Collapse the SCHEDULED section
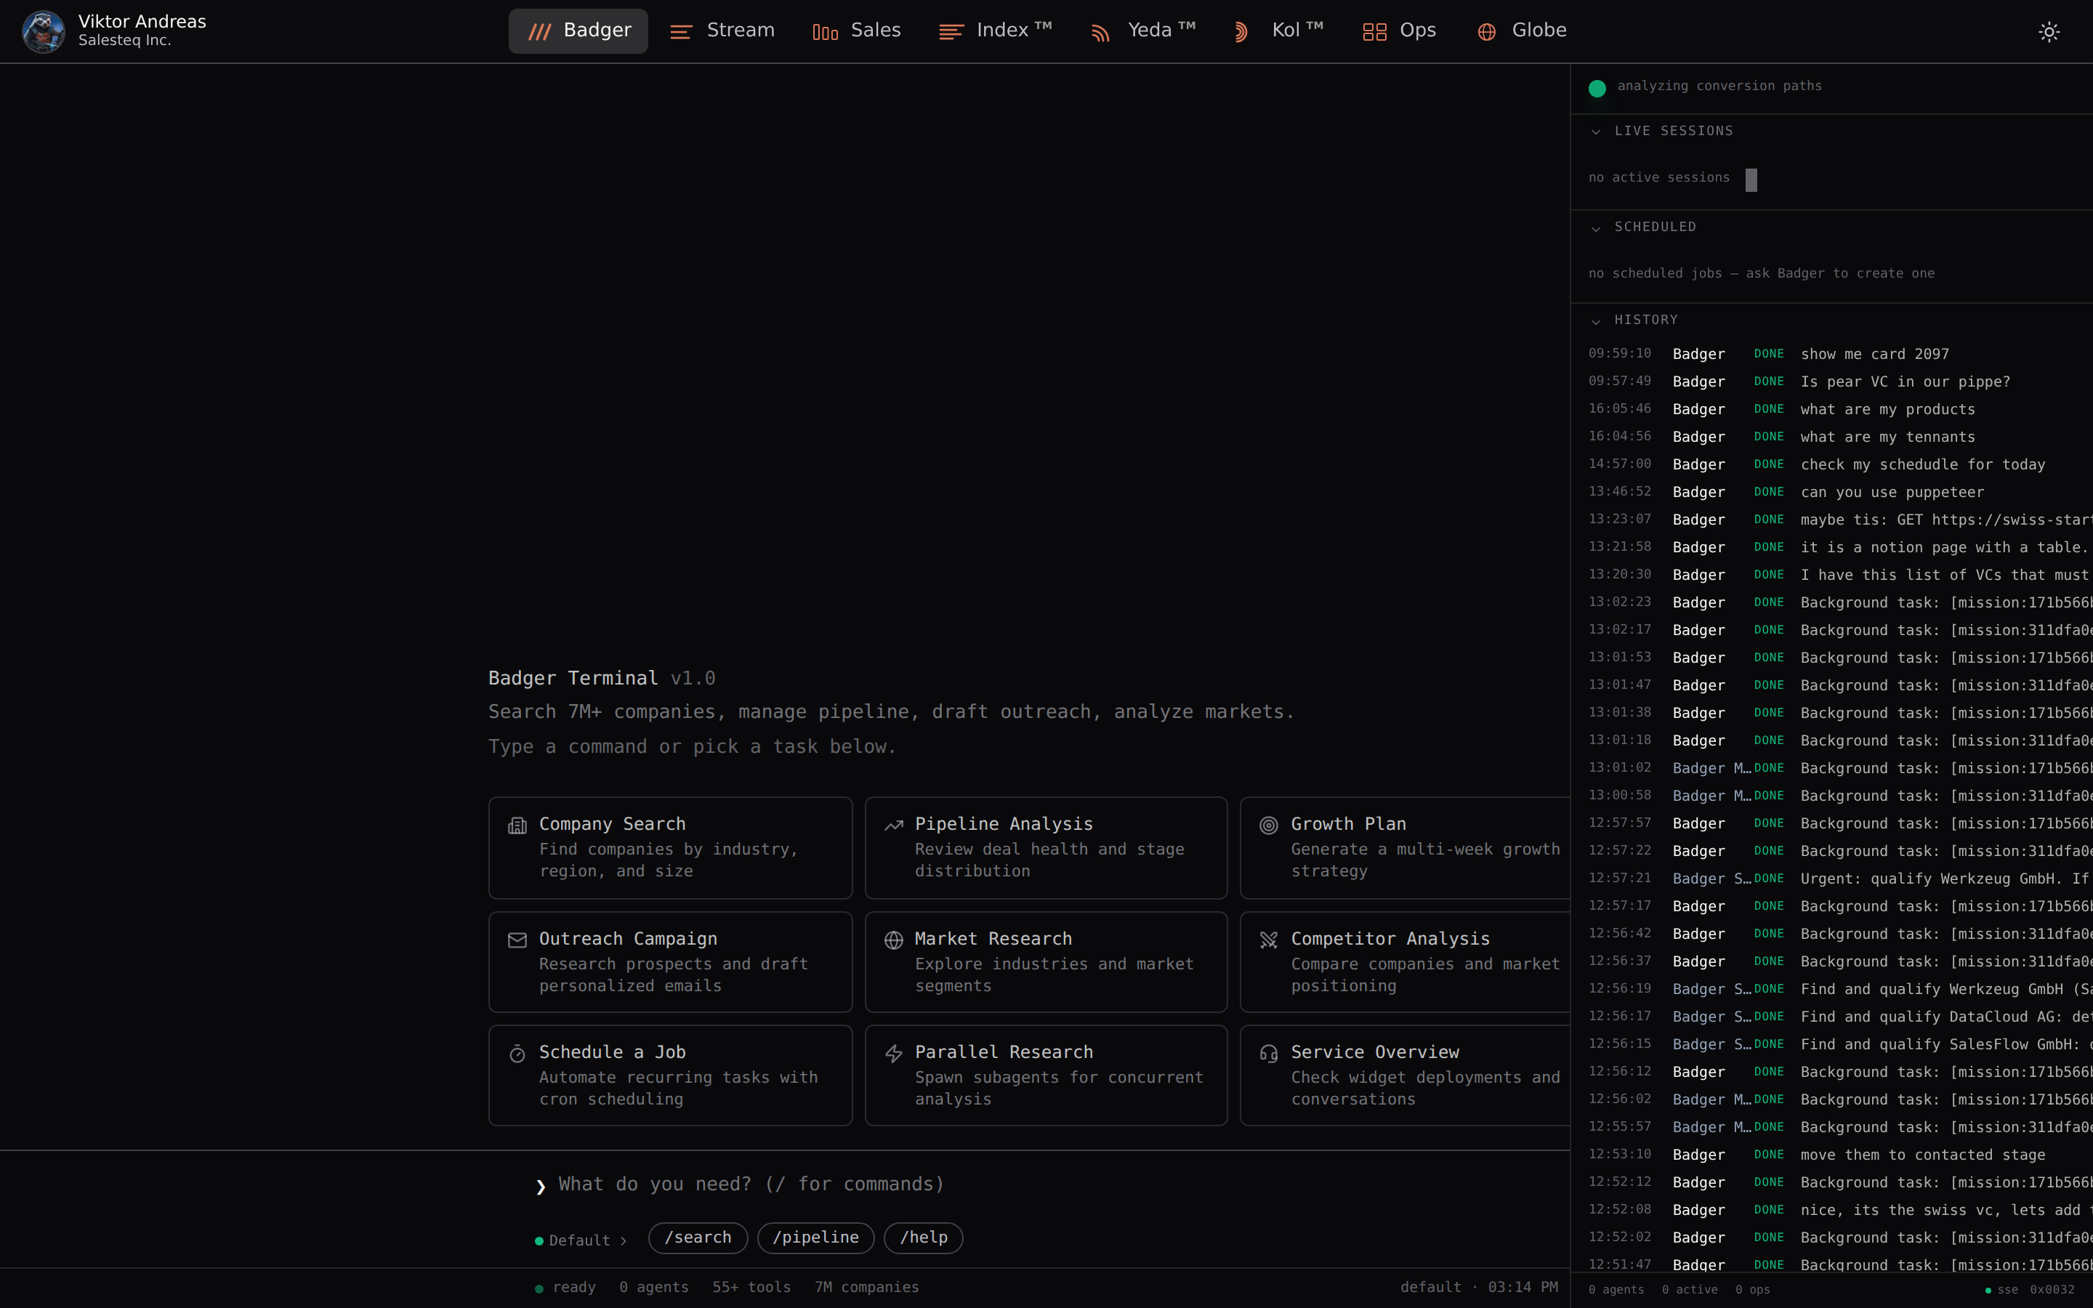The image size is (2093, 1308). [x=1596, y=228]
